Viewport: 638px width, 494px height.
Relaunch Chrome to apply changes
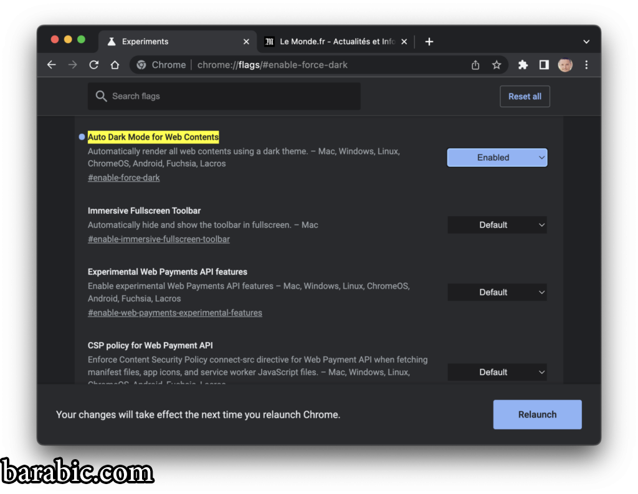point(538,414)
